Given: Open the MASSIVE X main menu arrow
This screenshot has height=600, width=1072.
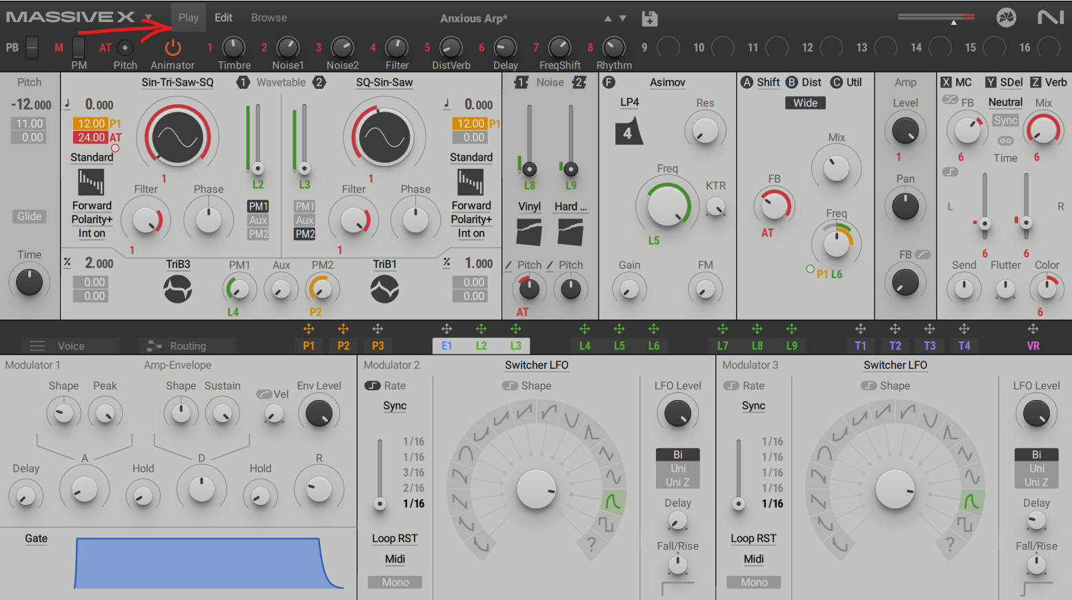Looking at the screenshot, I should 148,18.
